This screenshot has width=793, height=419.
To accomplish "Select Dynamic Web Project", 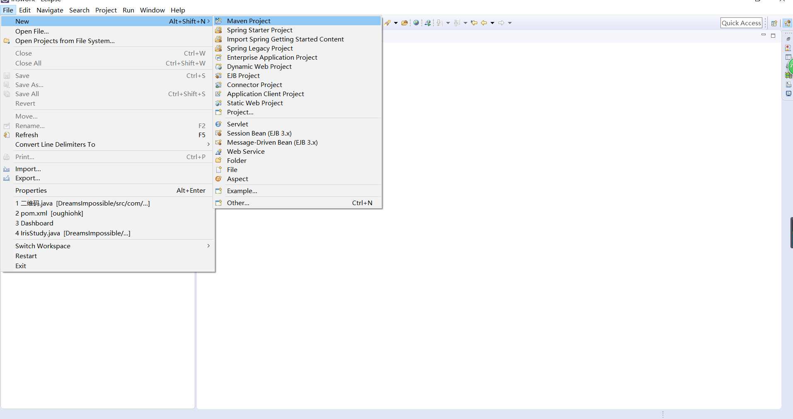I will [x=297, y=66].
